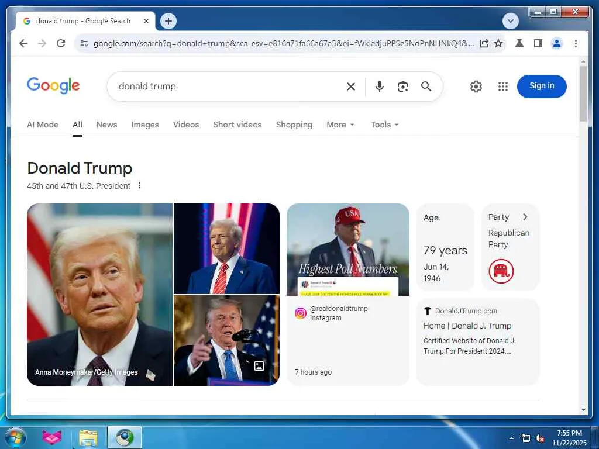Open the tab search dropdown arrow
This screenshot has height=449, width=599.
point(510,21)
